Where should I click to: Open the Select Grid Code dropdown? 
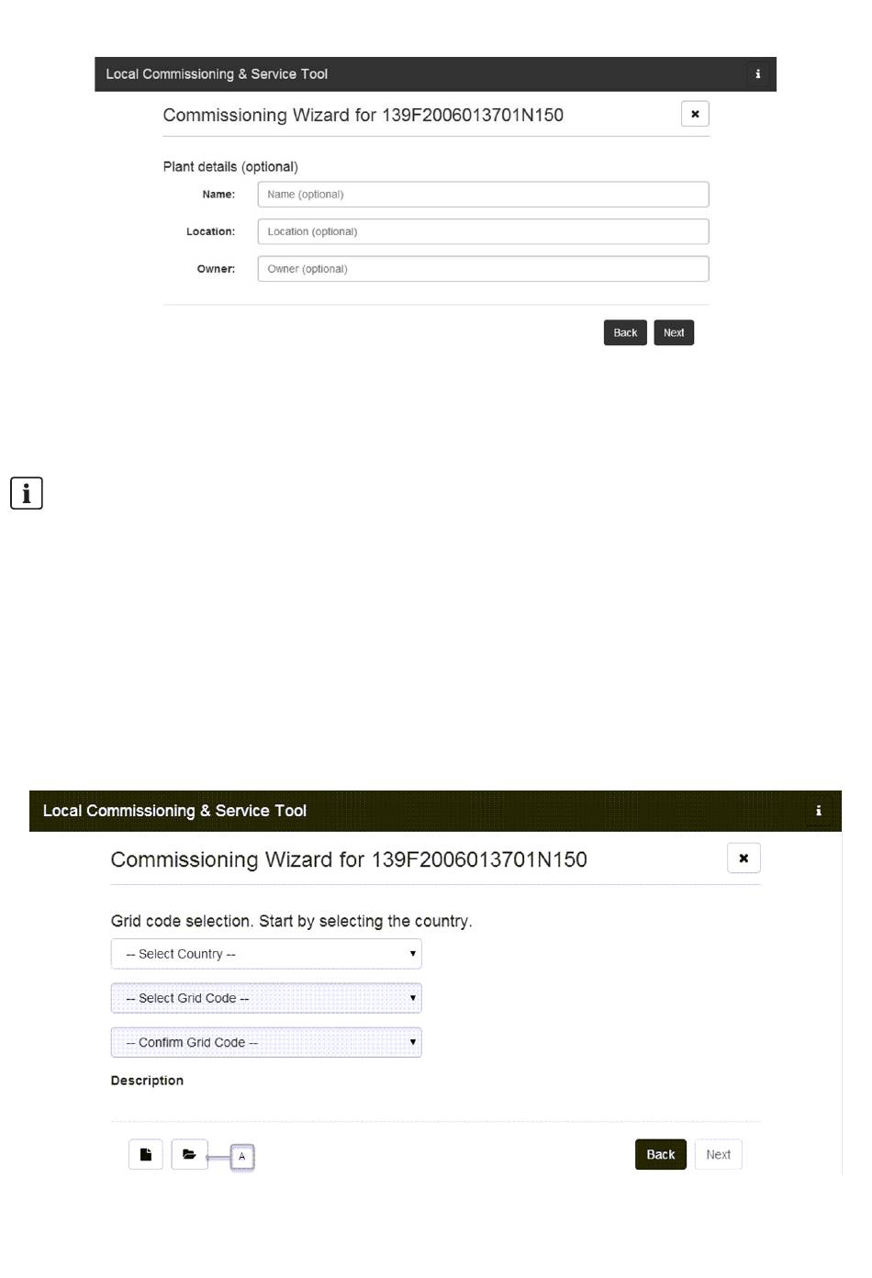click(x=266, y=998)
